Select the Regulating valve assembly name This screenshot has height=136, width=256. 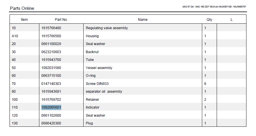107,28
